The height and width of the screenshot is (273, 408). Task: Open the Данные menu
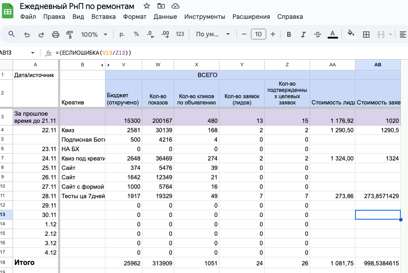165,17
